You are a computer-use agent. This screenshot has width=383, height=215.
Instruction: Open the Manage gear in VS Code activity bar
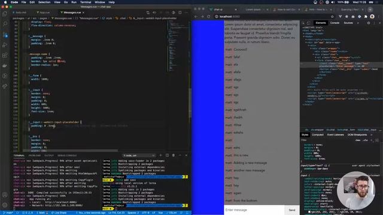pos(5,205)
